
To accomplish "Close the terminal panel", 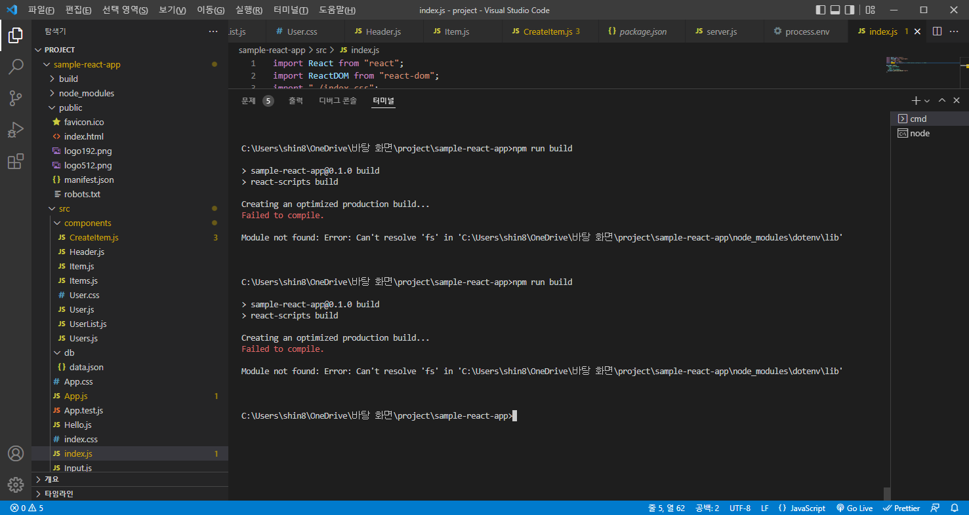I will tap(957, 100).
